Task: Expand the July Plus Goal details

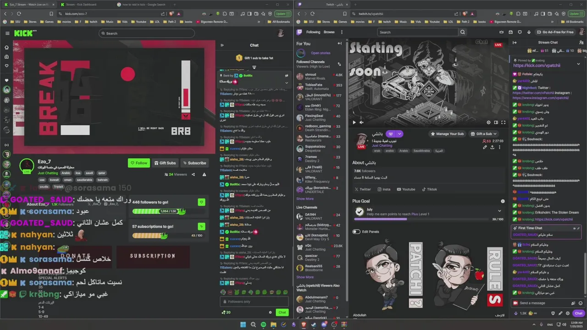Action: [499, 211]
